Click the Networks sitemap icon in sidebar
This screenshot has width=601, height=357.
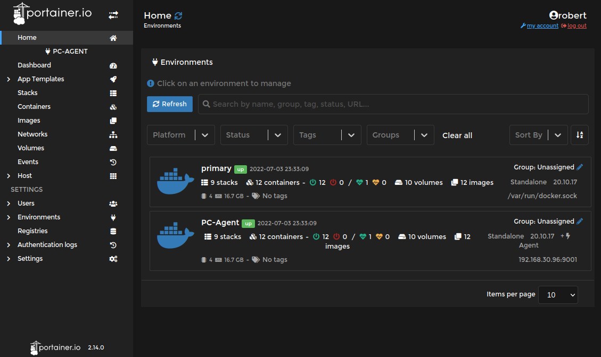(113, 135)
